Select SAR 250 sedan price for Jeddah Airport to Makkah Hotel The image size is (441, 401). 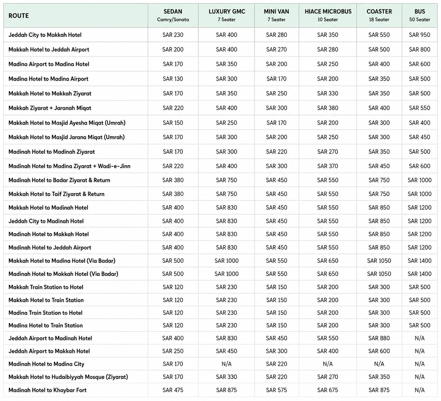(x=173, y=351)
